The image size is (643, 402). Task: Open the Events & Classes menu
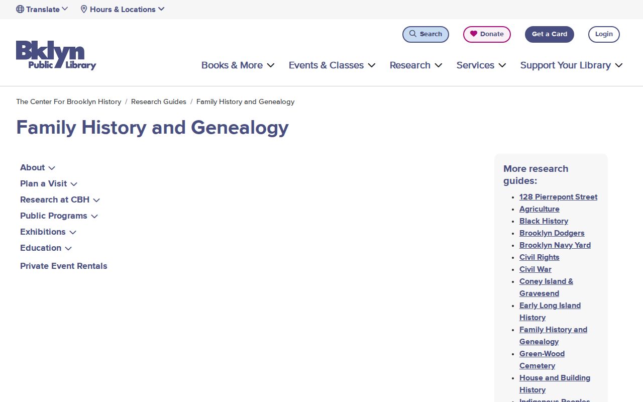[332, 65]
